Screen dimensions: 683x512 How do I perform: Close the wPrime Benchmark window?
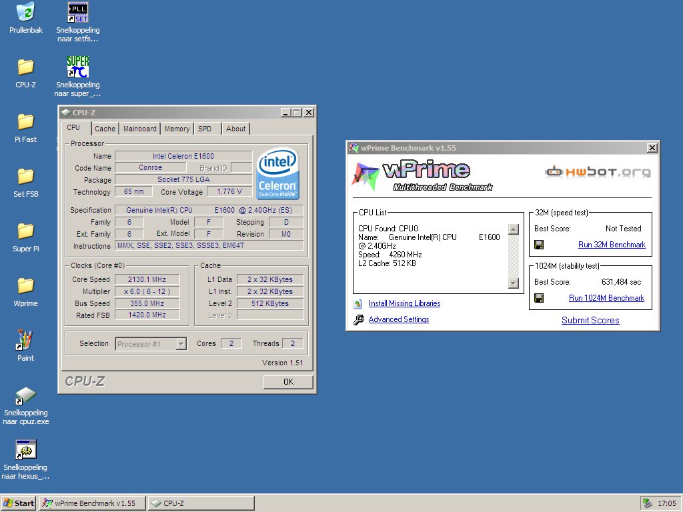click(x=652, y=148)
